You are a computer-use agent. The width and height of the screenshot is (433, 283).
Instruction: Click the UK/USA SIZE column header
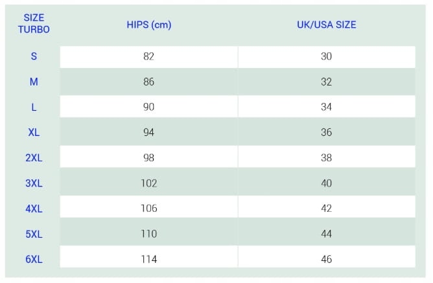pyautogui.click(x=326, y=25)
